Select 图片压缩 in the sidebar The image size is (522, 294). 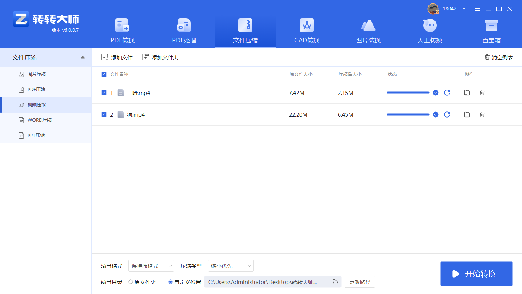46,74
